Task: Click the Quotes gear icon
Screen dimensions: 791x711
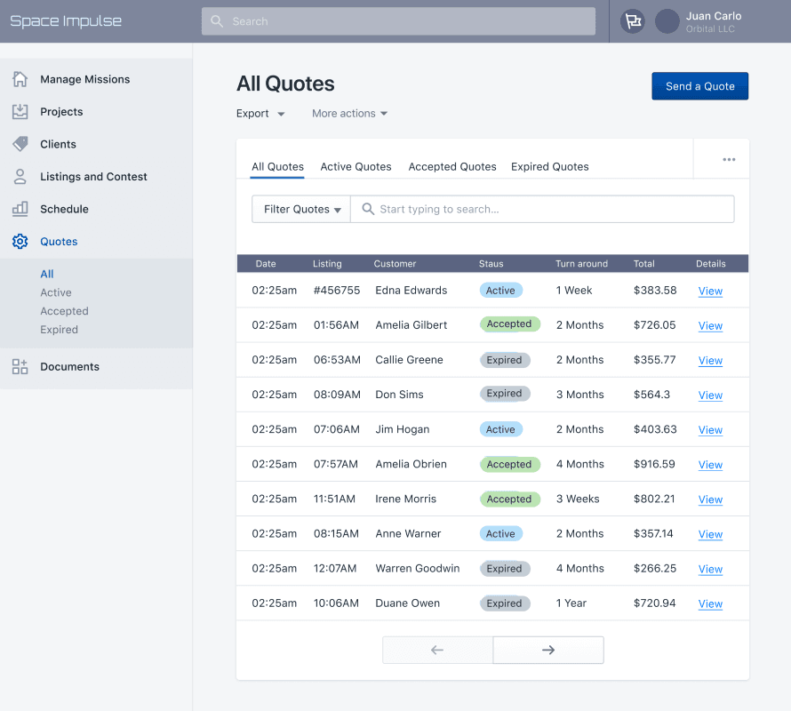Action: (20, 242)
